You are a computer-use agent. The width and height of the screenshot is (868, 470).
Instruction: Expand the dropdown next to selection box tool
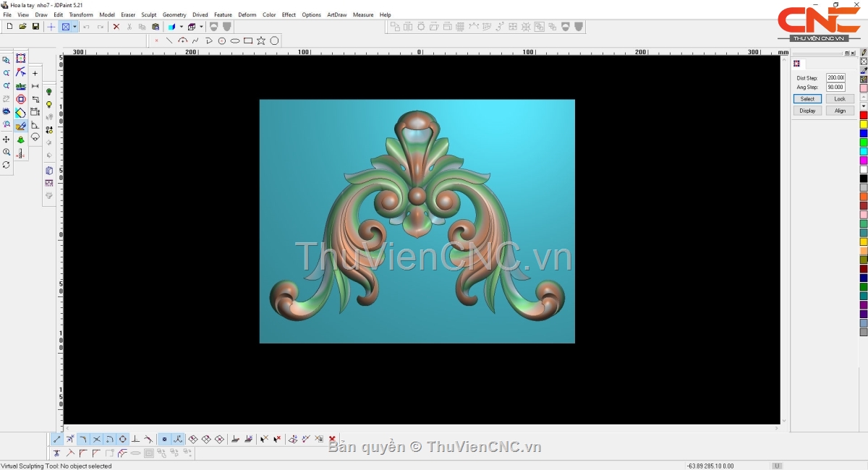click(x=75, y=27)
